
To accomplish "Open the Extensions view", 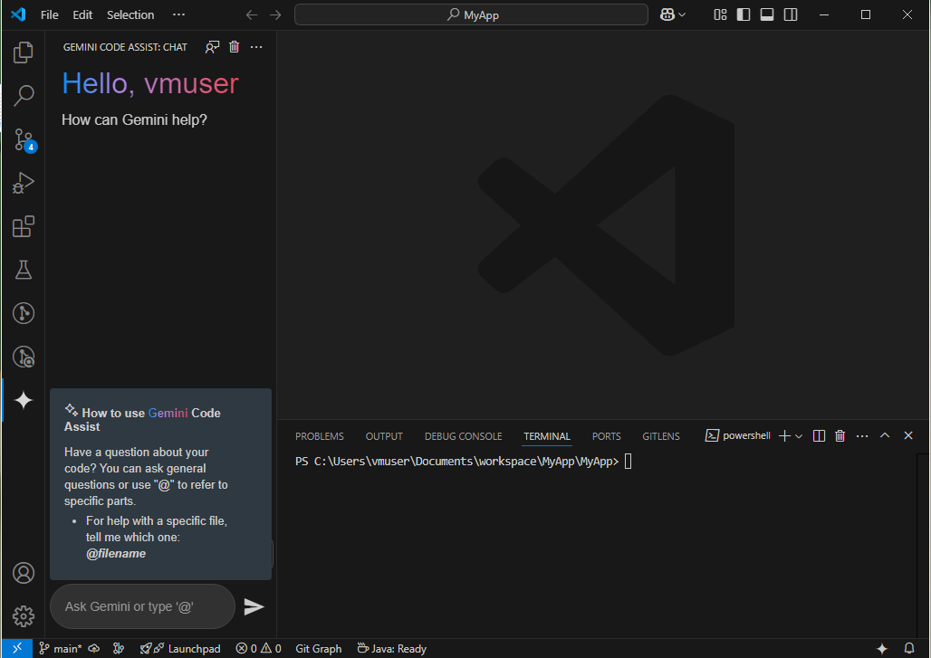I will (24, 226).
